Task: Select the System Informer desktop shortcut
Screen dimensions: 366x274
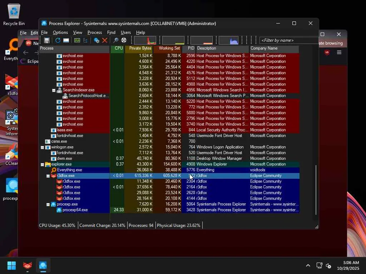Action: pos(11,122)
